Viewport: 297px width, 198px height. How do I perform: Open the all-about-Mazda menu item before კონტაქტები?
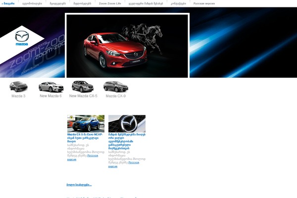(x=146, y=3)
